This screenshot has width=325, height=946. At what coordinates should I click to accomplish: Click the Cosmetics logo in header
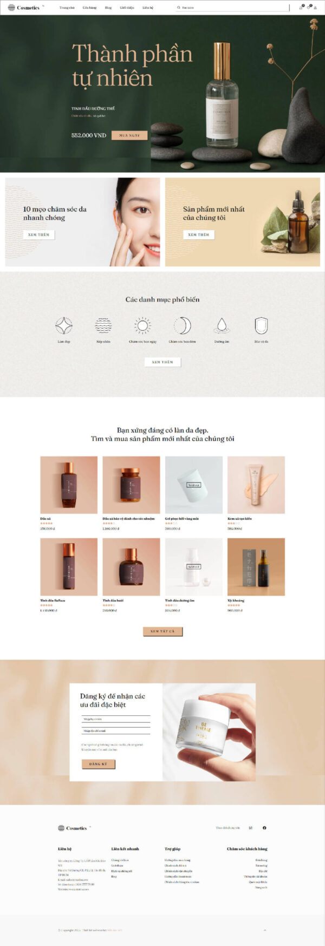pyautogui.click(x=24, y=8)
